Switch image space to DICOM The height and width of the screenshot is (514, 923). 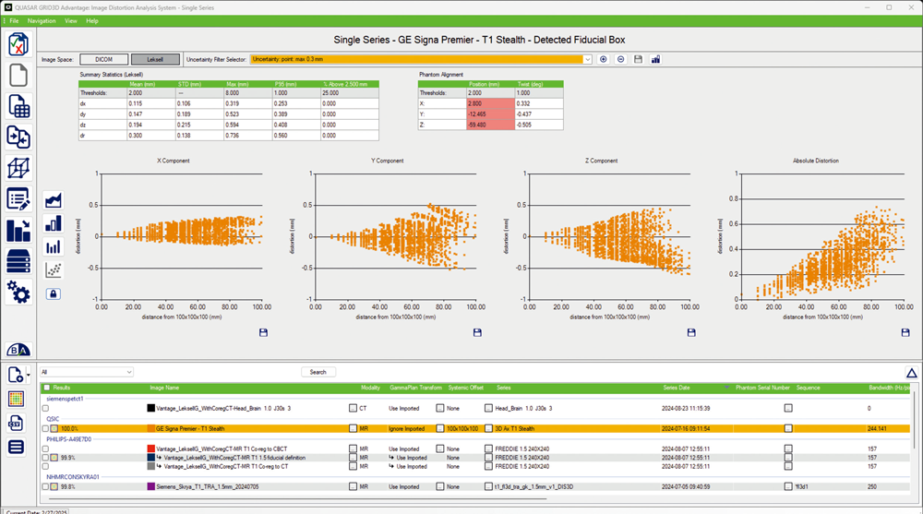[x=111, y=59]
